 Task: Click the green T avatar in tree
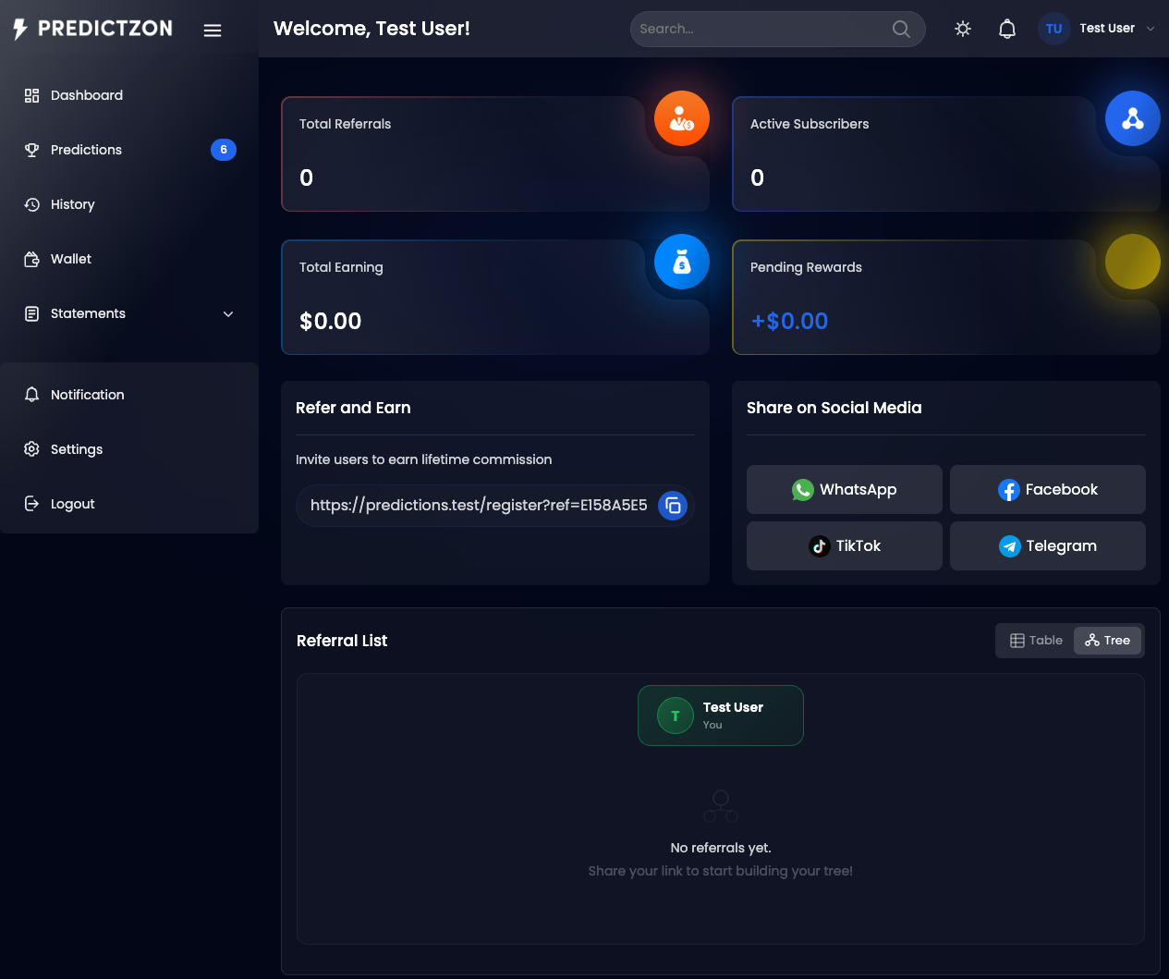pos(676,716)
